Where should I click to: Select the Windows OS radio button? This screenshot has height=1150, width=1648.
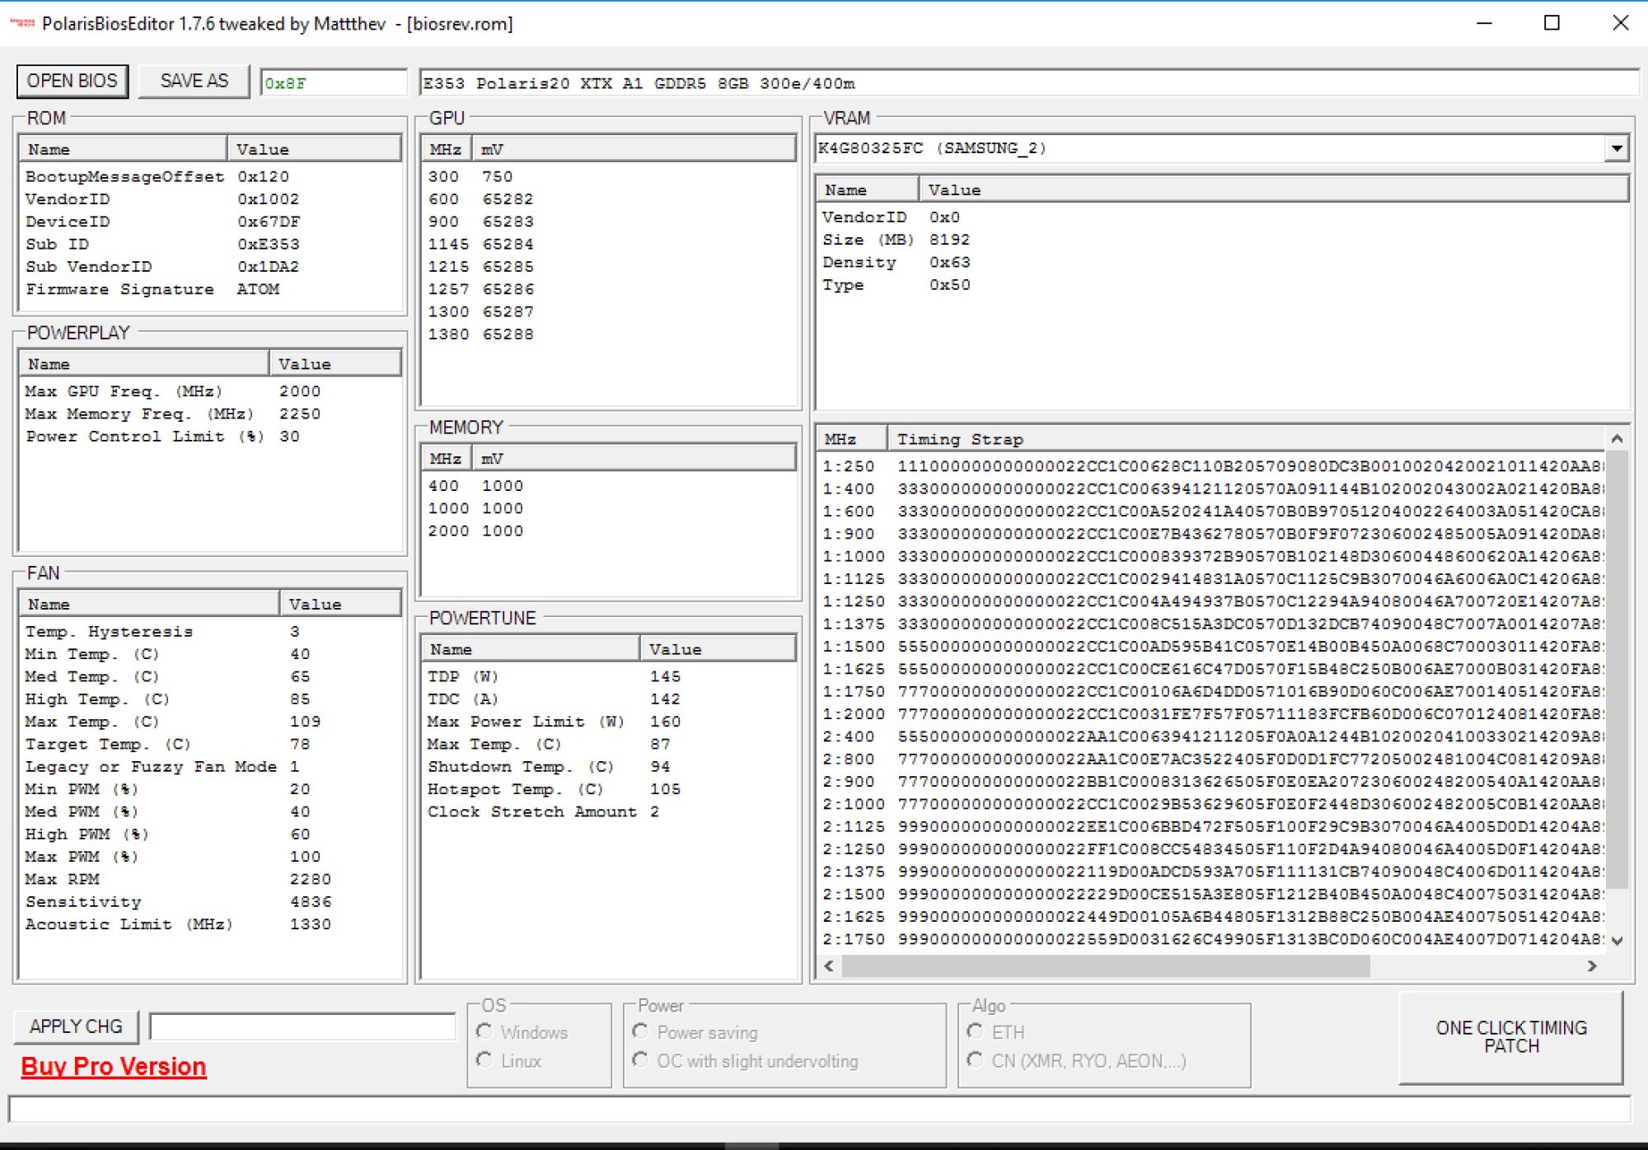[x=485, y=1031]
